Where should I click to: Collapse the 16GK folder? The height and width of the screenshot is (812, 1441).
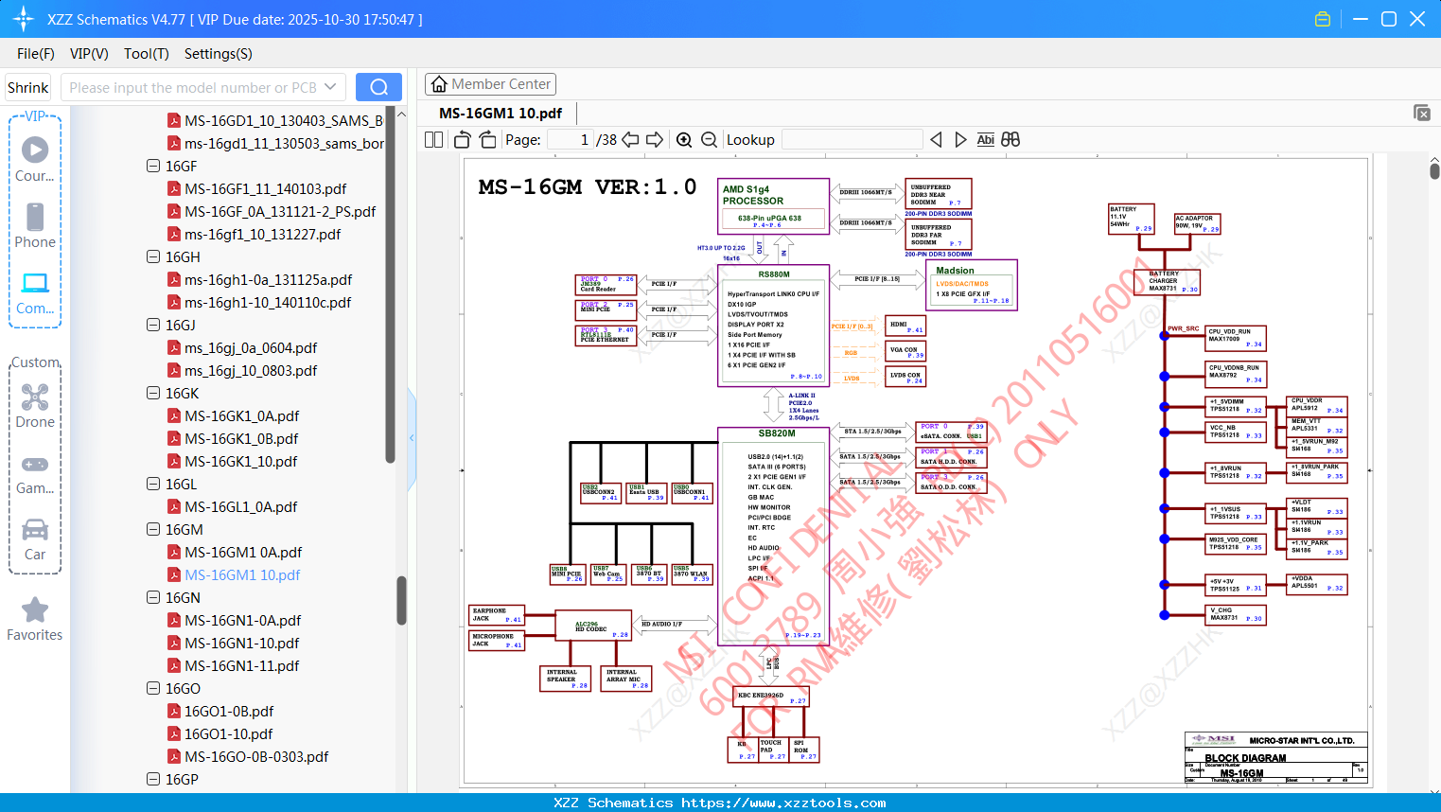153,393
